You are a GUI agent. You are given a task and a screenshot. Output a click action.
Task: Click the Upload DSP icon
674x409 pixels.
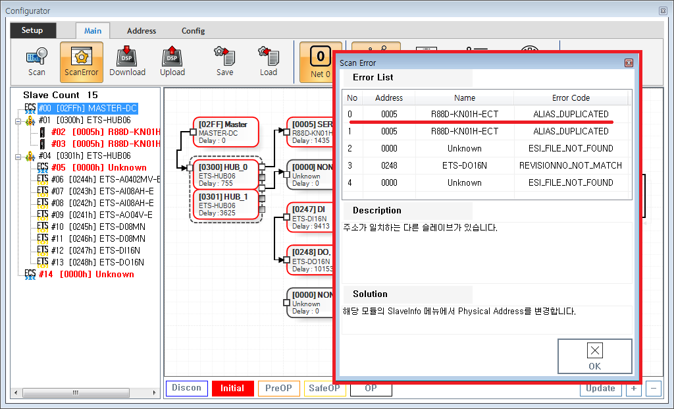(172, 61)
